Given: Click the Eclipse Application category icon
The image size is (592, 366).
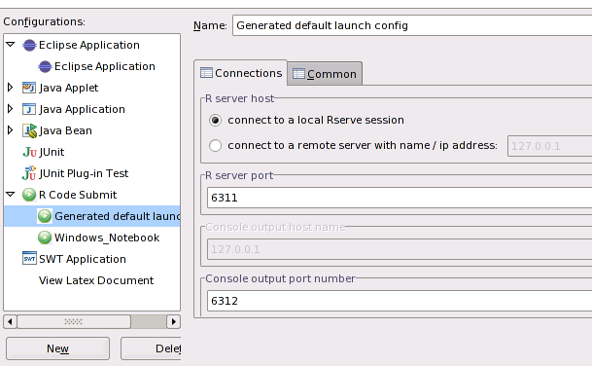Looking at the screenshot, I should (x=29, y=46).
